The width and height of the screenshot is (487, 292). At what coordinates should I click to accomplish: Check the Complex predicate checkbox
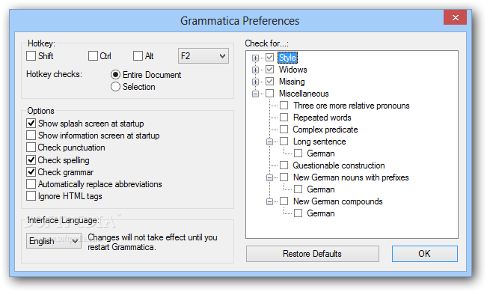pos(284,130)
